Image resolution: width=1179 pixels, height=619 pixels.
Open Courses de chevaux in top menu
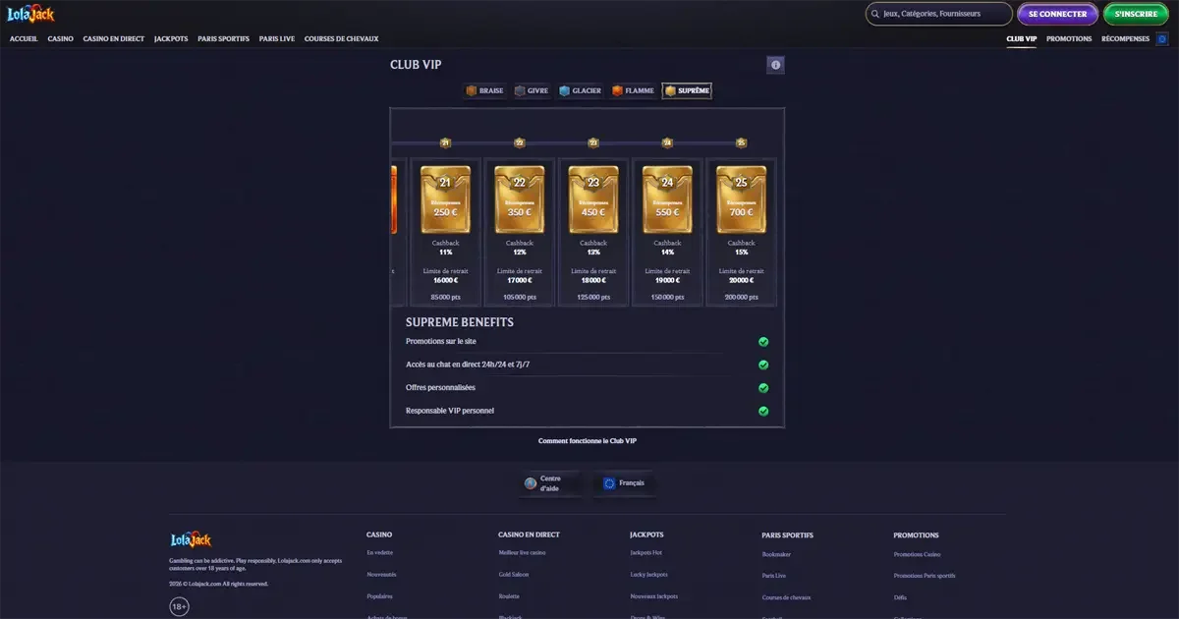pyautogui.click(x=342, y=39)
